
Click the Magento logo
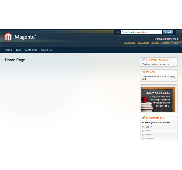coord(20,37)
